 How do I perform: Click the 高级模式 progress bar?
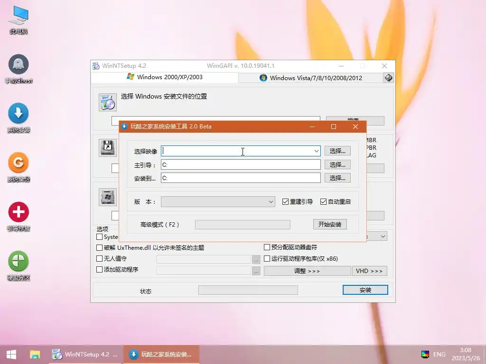(x=243, y=224)
